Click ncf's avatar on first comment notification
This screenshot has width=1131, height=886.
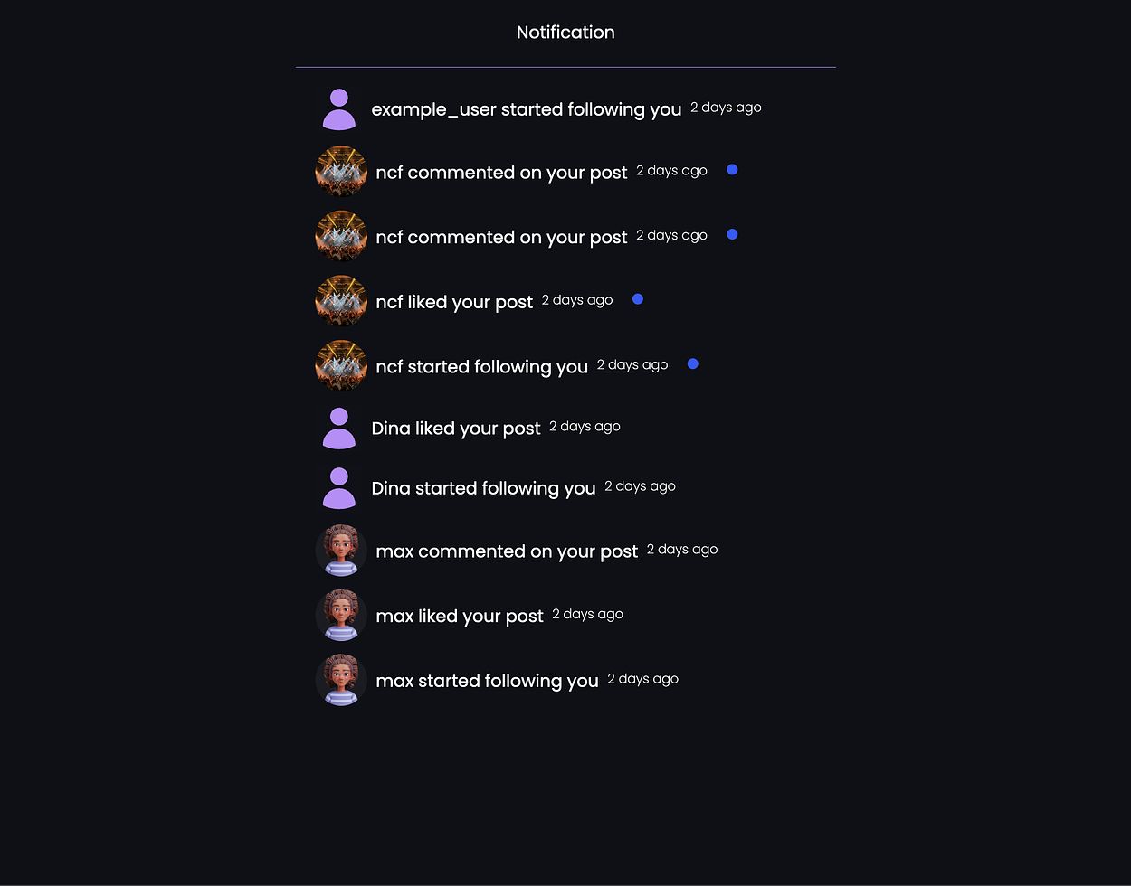point(341,172)
